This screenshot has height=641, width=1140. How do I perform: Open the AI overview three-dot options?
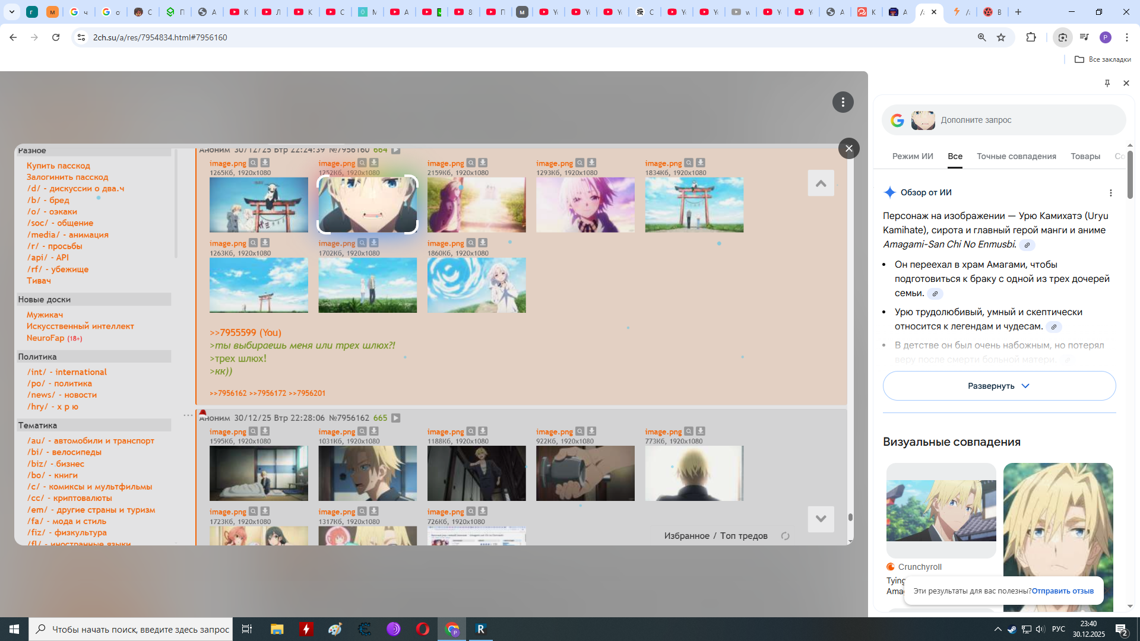pos(1110,193)
